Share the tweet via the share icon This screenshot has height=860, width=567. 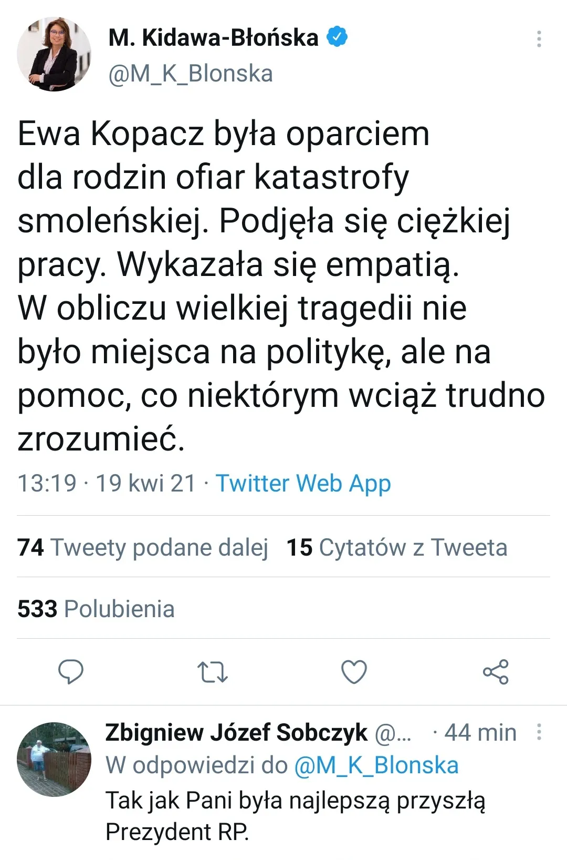click(x=495, y=670)
